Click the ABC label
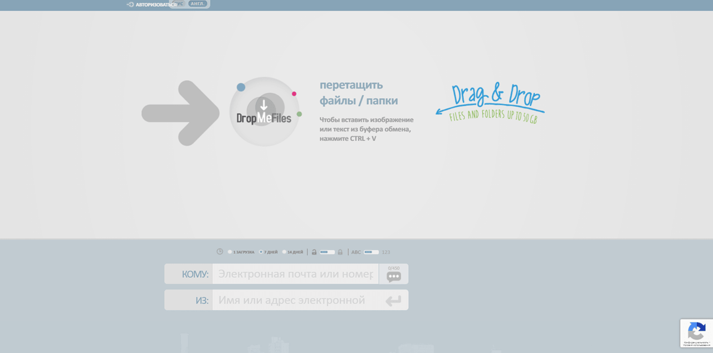Image resolution: width=713 pixels, height=353 pixels. coord(356,252)
